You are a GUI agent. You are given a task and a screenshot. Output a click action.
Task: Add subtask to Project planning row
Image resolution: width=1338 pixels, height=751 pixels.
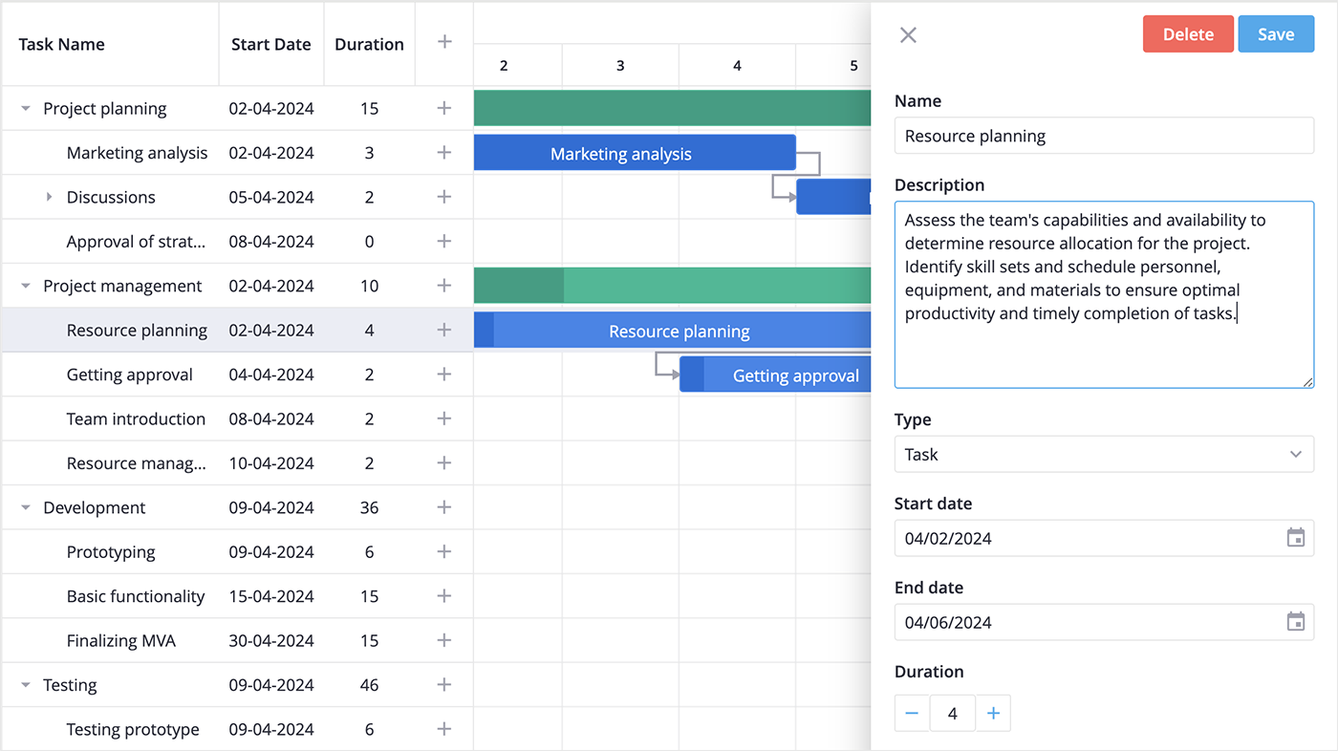point(443,108)
